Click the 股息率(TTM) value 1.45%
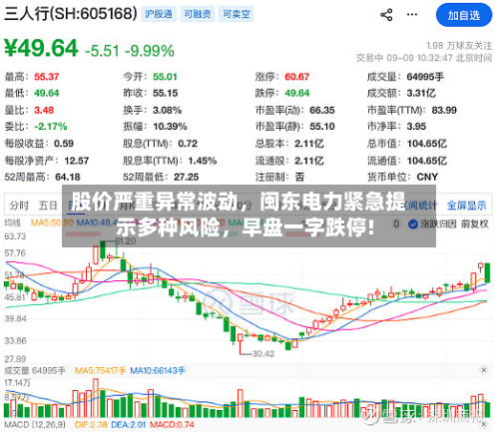This screenshot has width=499, height=432. tap(203, 161)
